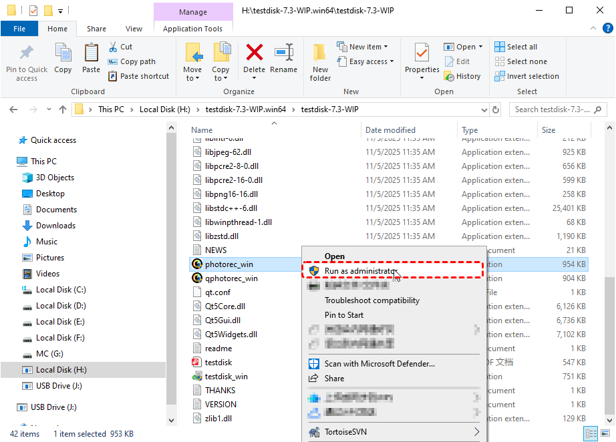Click the Copy icon in Clipboard group

63,57
